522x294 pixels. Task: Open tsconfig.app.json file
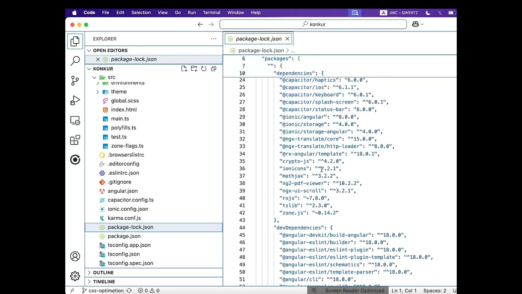[129, 245]
